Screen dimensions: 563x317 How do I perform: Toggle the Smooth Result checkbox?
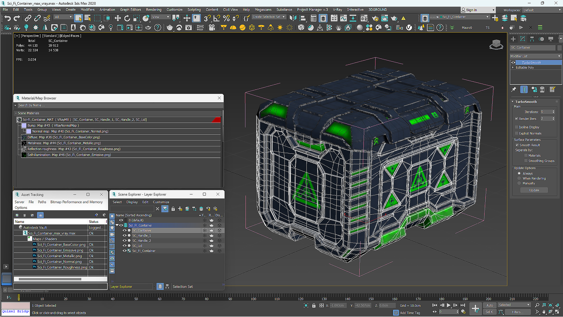pyautogui.click(x=517, y=145)
